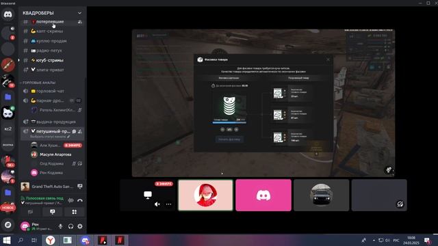
Task: Click invite icon on петушиный-пр channel
Action: (80, 131)
